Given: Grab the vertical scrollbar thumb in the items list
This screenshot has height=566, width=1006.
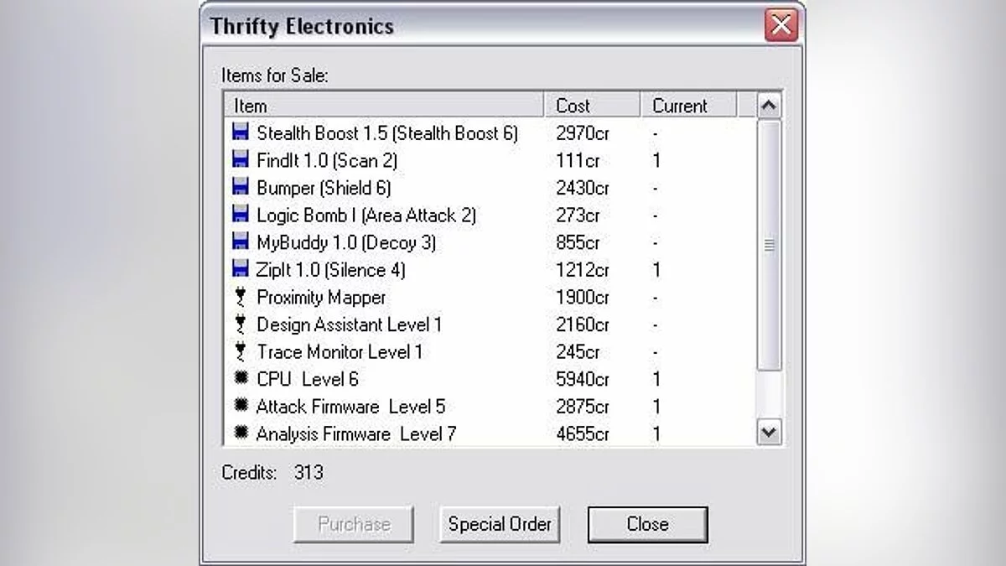Looking at the screenshot, I should [x=769, y=245].
